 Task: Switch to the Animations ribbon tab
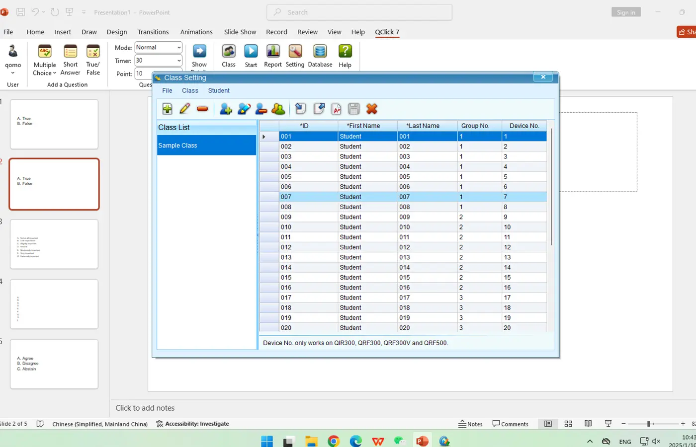[196, 32]
